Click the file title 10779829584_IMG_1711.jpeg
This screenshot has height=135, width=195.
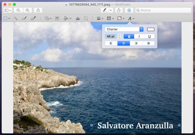pos(90,5)
